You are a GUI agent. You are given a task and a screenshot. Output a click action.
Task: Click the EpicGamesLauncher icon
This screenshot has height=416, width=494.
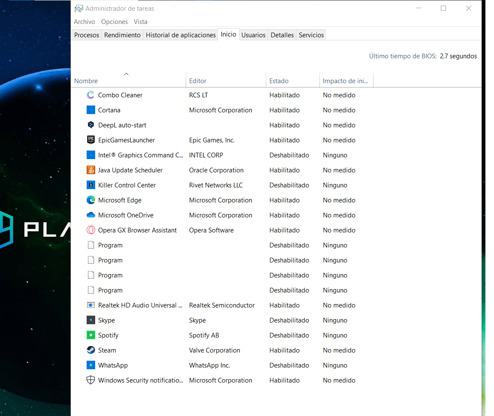pos(91,140)
